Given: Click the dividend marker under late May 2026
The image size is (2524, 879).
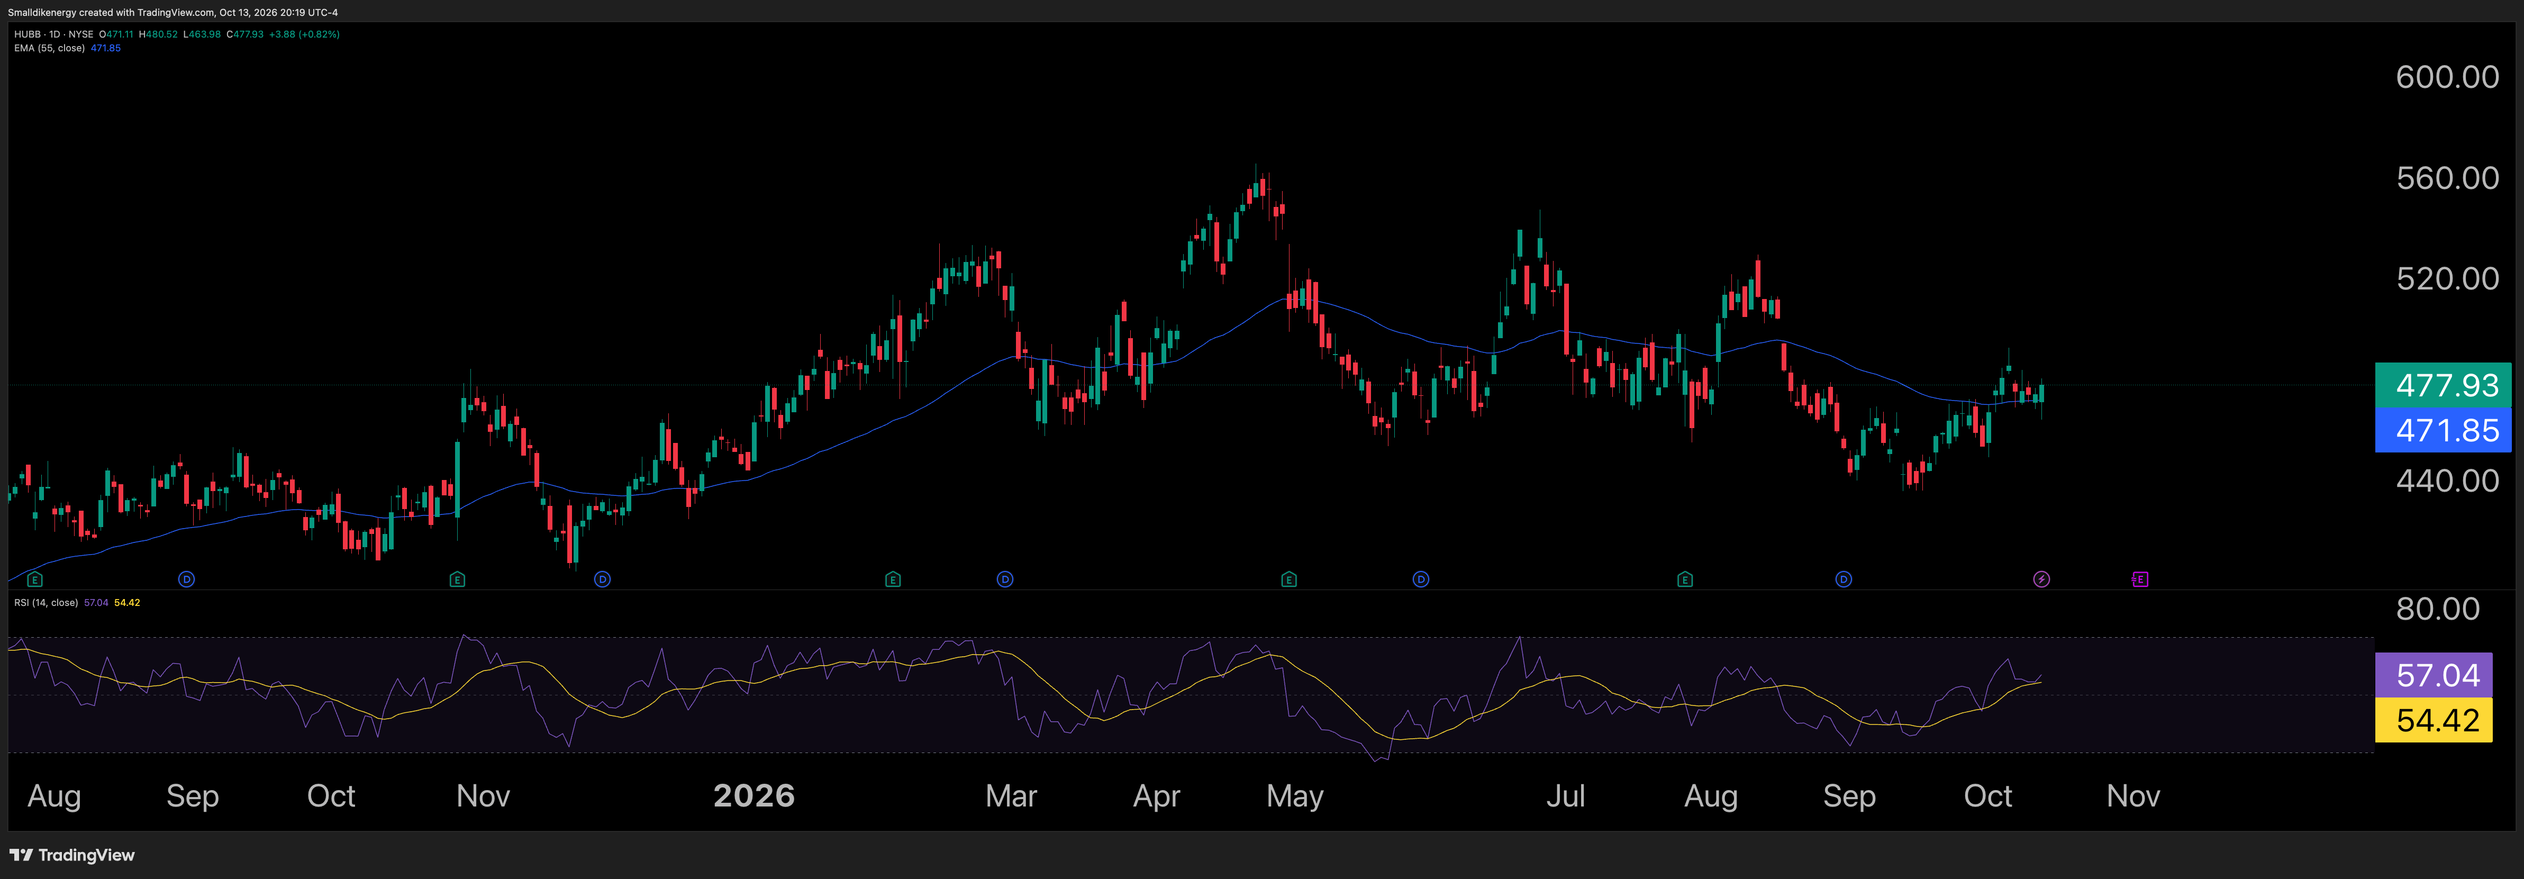Looking at the screenshot, I should (x=1421, y=579).
